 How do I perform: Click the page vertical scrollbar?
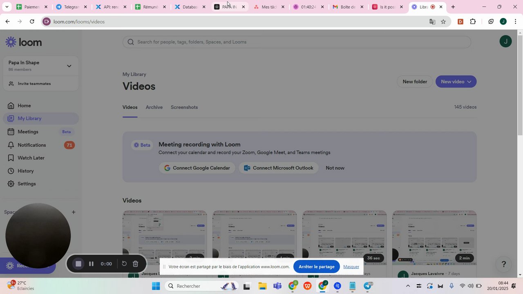(520, 86)
